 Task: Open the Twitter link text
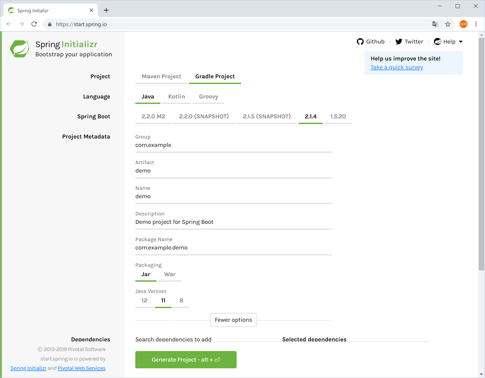pyautogui.click(x=414, y=42)
